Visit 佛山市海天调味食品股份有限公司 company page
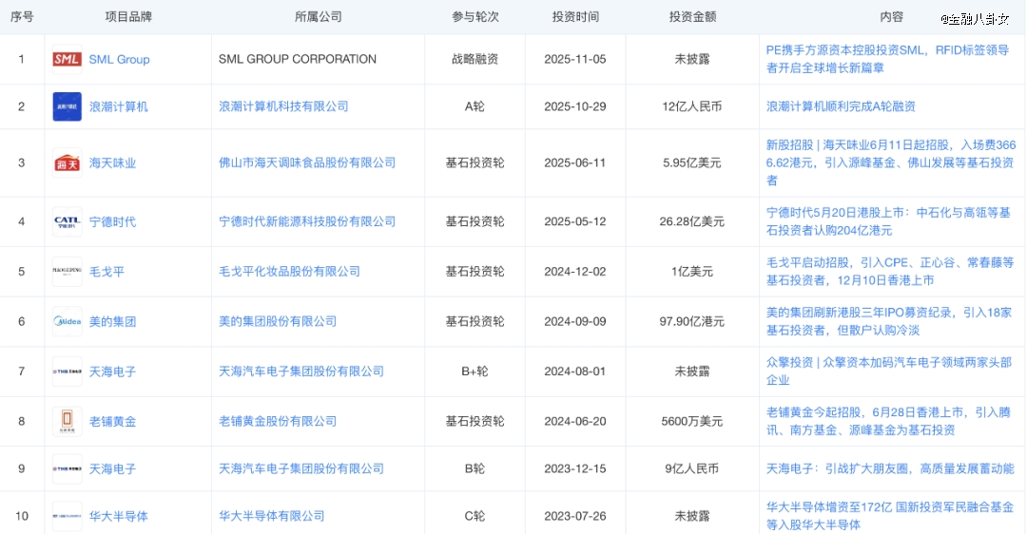 click(307, 163)
